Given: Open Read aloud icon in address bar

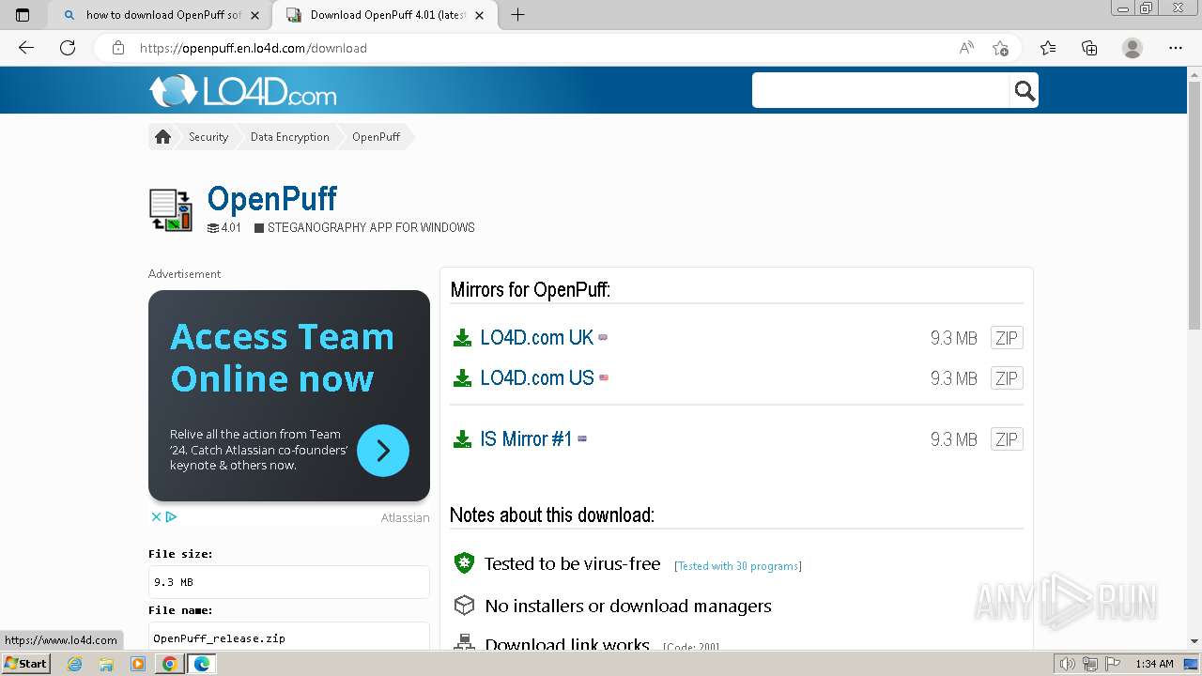Looking at the screenshot, I should click(966, 48).
